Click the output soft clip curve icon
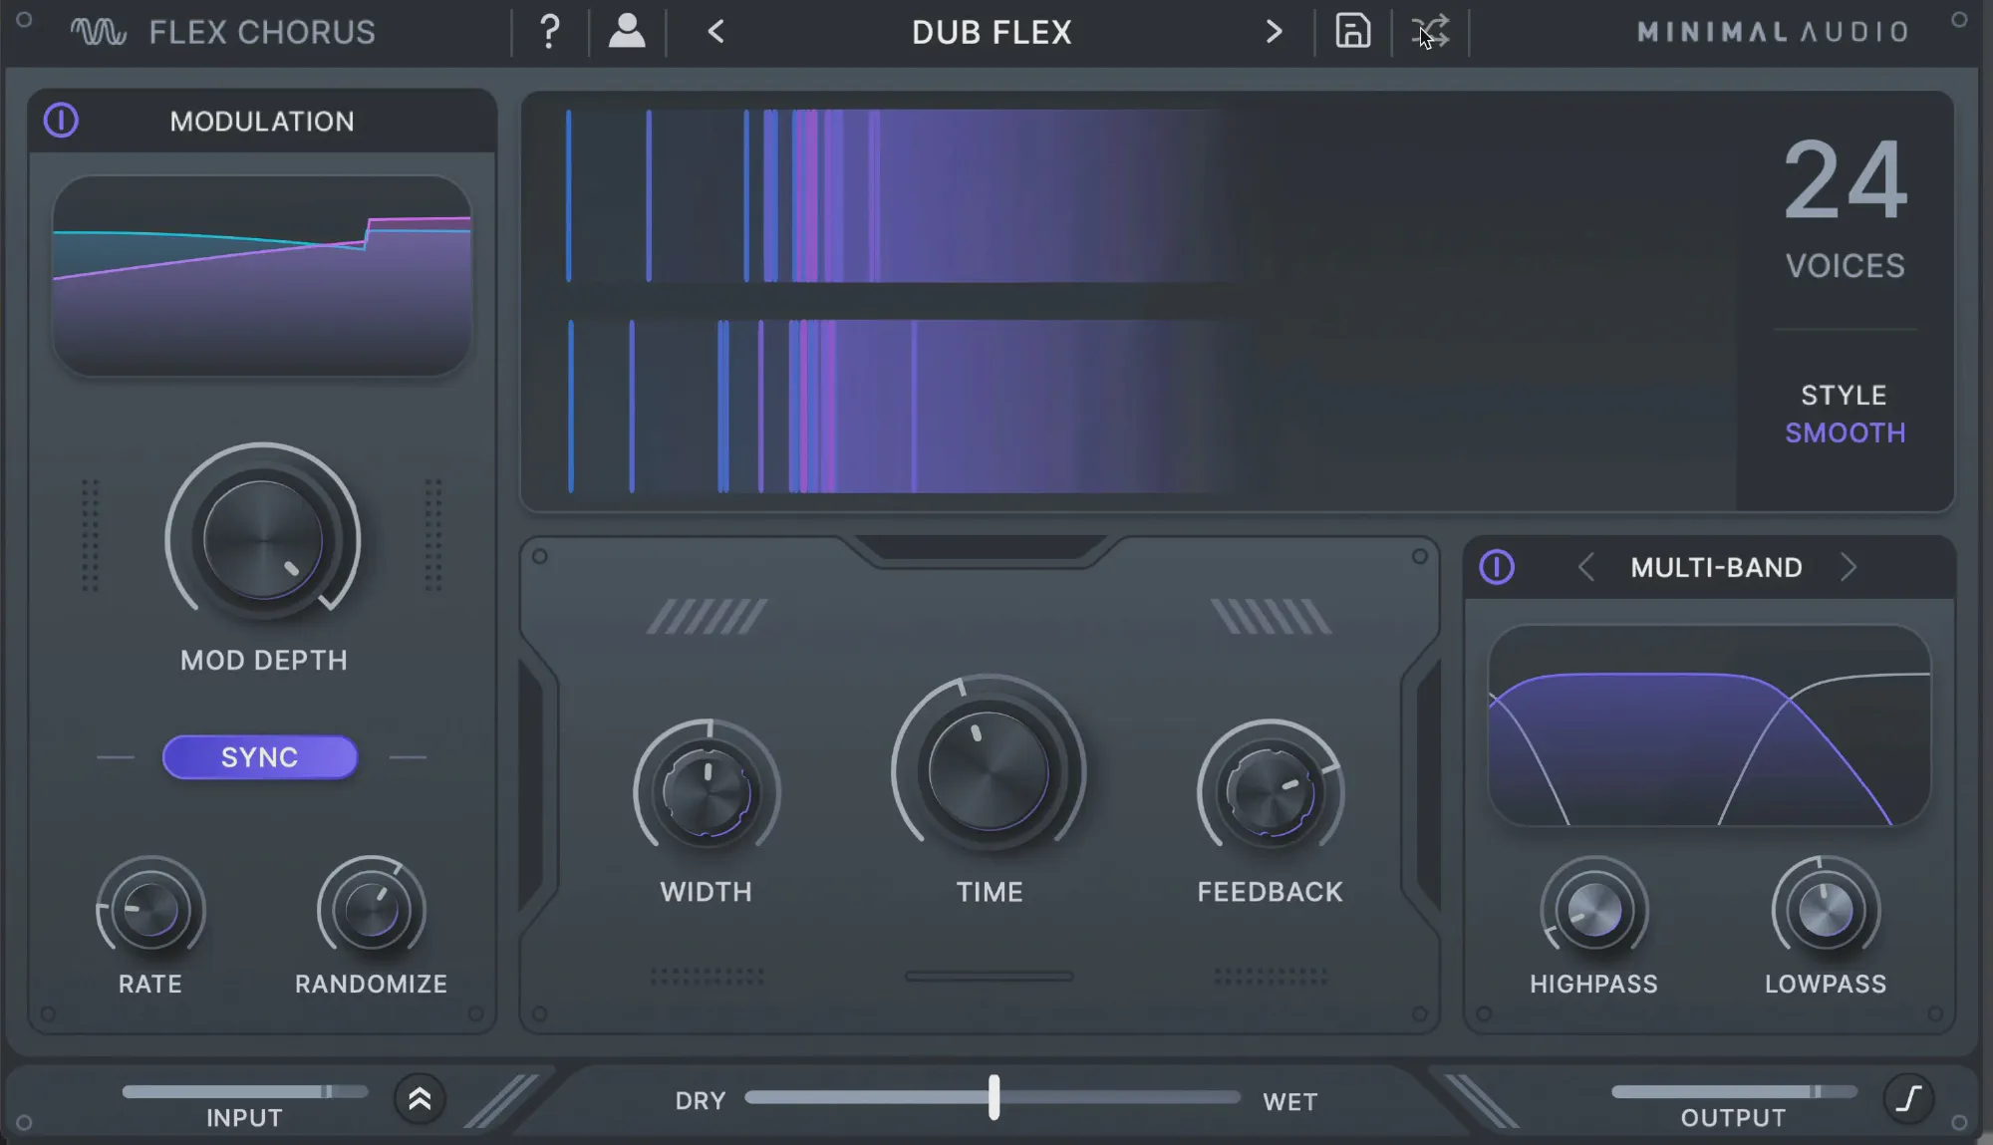 [1908, 1099]
